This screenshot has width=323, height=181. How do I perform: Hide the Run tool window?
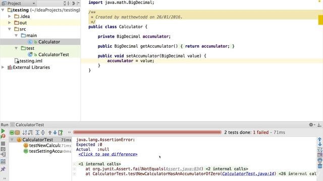point(319,125)
